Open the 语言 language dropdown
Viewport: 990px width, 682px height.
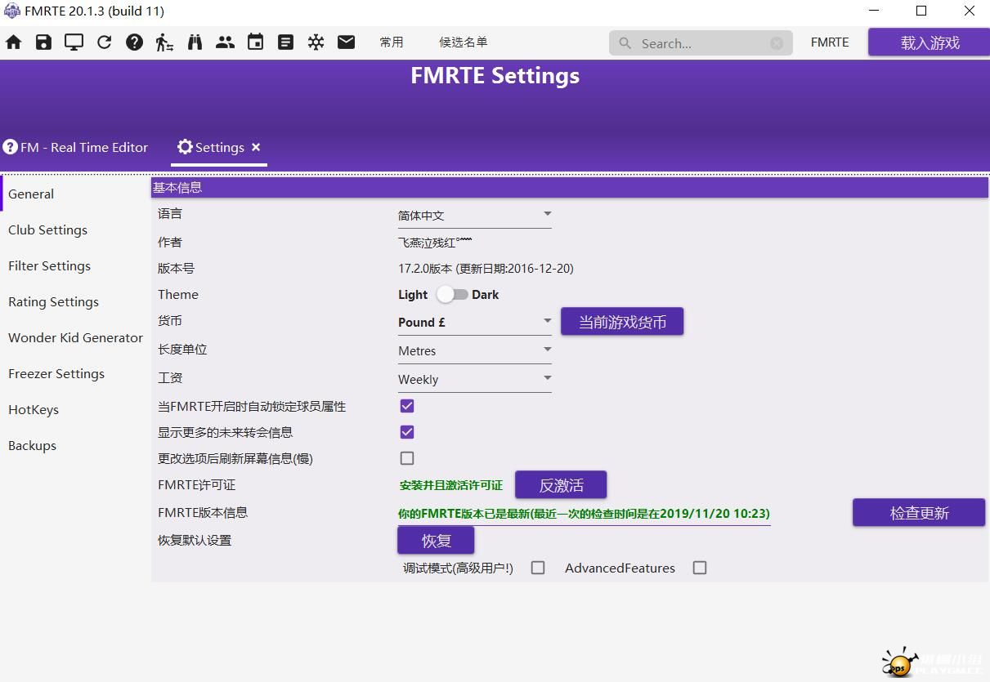[474, 216]
